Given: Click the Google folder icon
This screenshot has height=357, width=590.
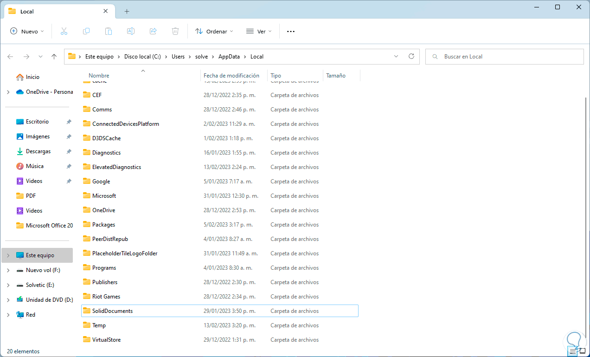Looking at the screenshot, I should [x=86, y=181].
